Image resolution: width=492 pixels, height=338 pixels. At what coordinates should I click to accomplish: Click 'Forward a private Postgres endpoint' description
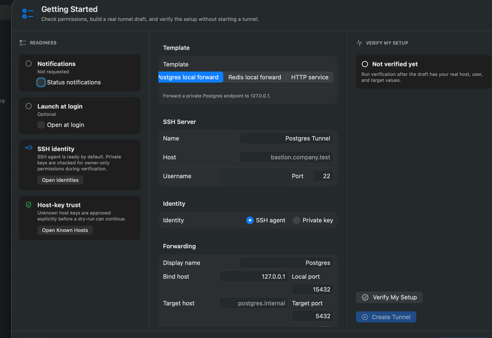[217, 96]
